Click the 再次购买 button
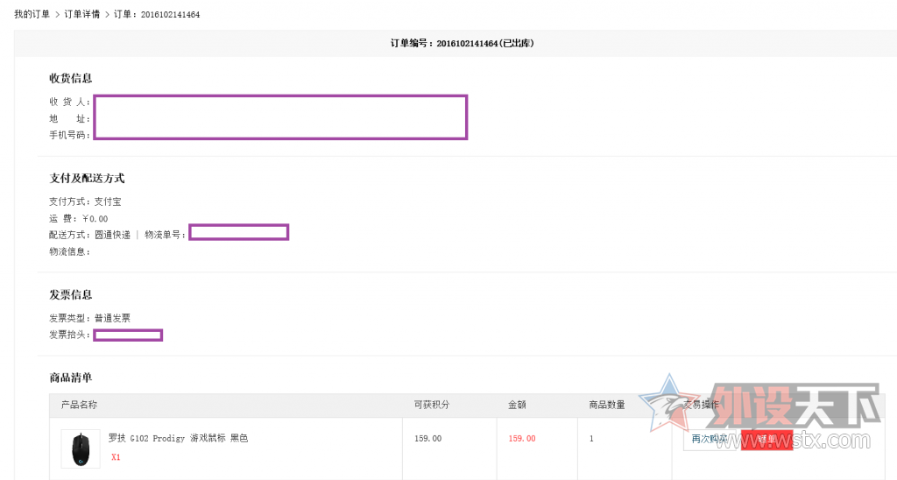The image size is (897, 480). 709,439
